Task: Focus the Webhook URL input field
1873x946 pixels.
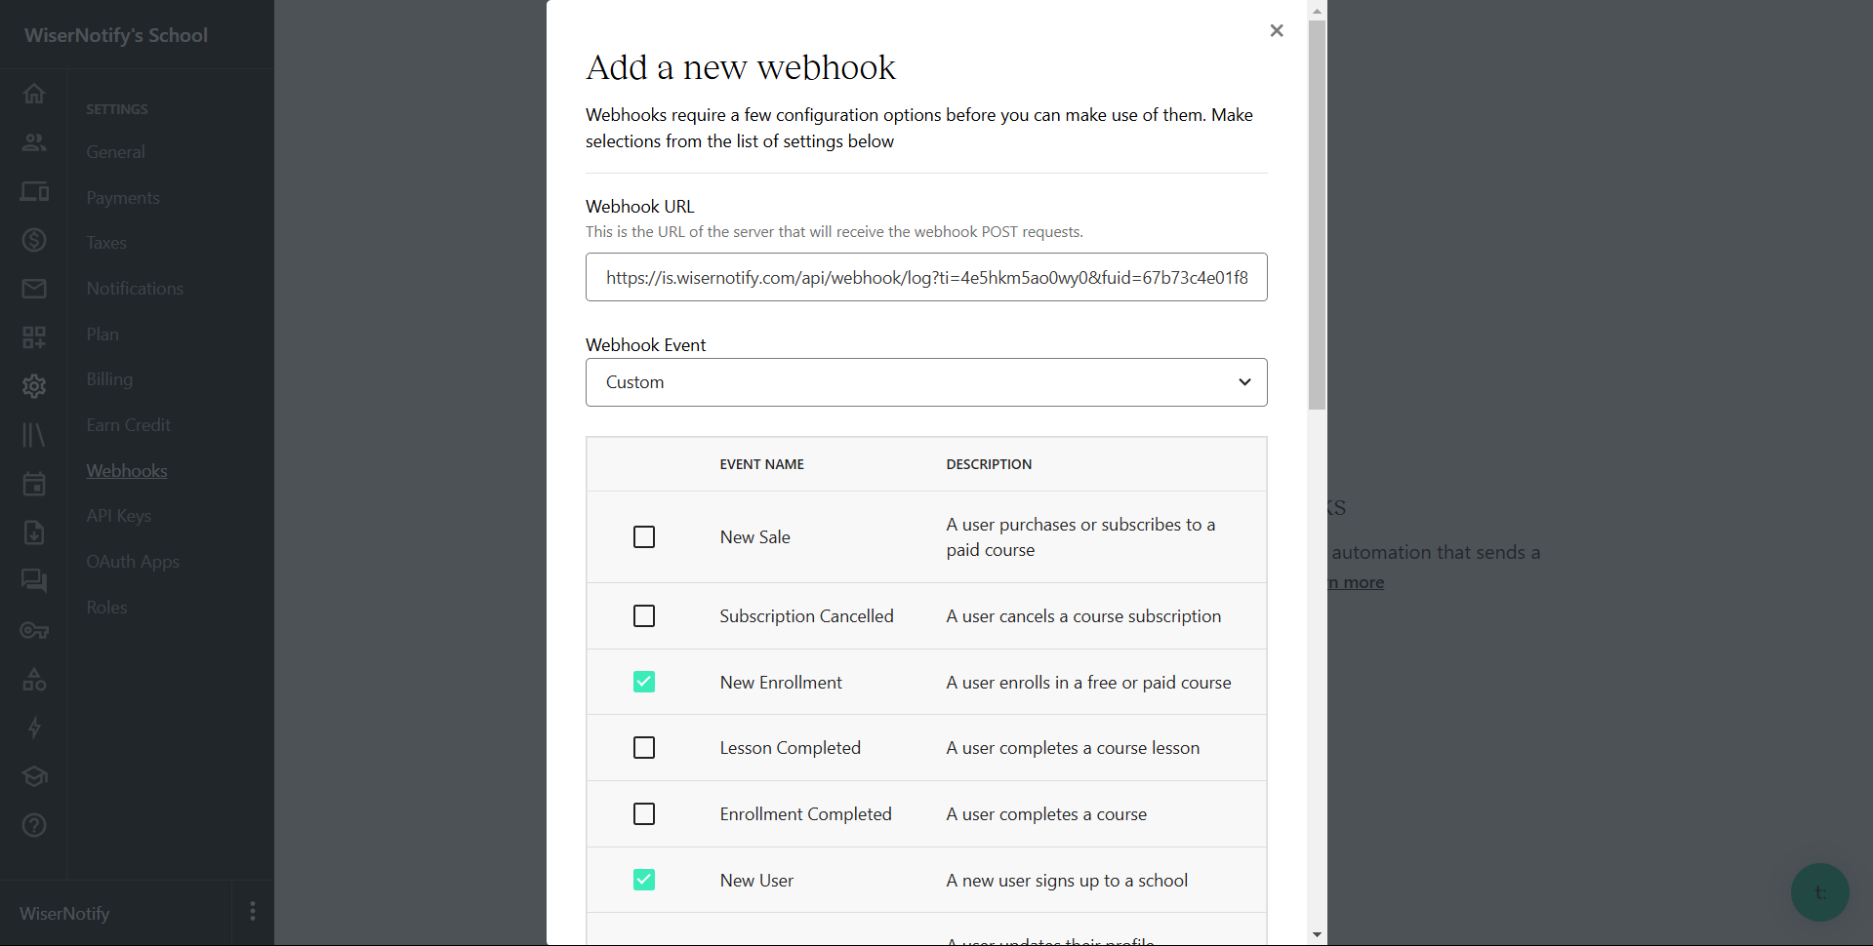Action: (x=926, y=277)
